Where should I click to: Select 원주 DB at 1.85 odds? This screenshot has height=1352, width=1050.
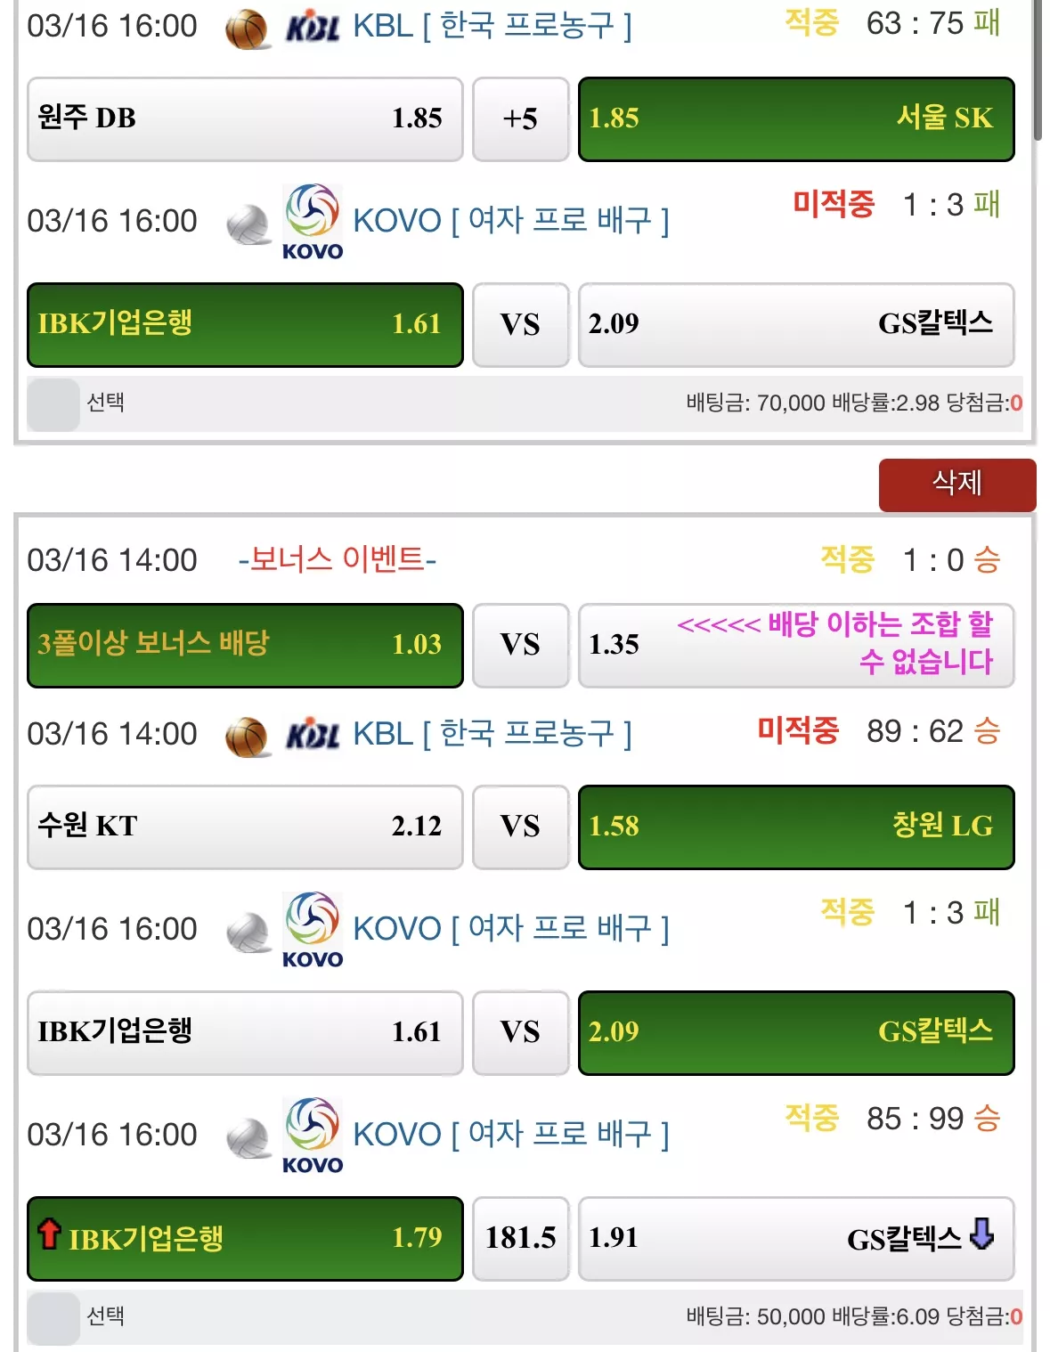245,119
